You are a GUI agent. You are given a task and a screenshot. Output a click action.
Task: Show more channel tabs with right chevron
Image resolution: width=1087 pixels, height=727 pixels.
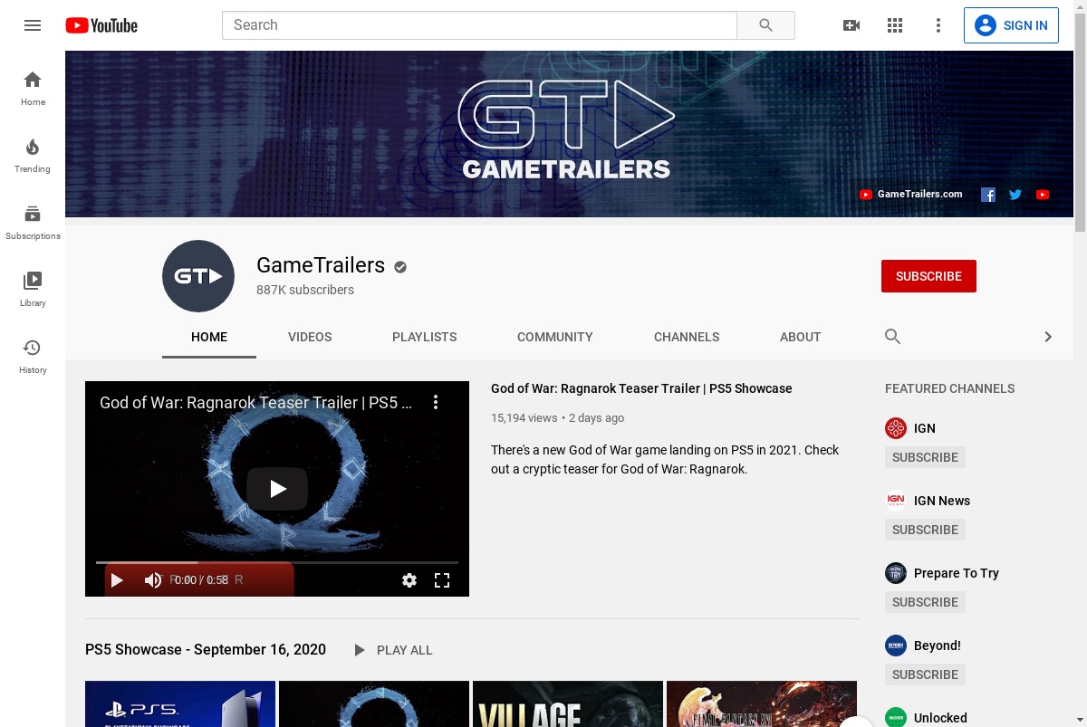coord(1048,337)
